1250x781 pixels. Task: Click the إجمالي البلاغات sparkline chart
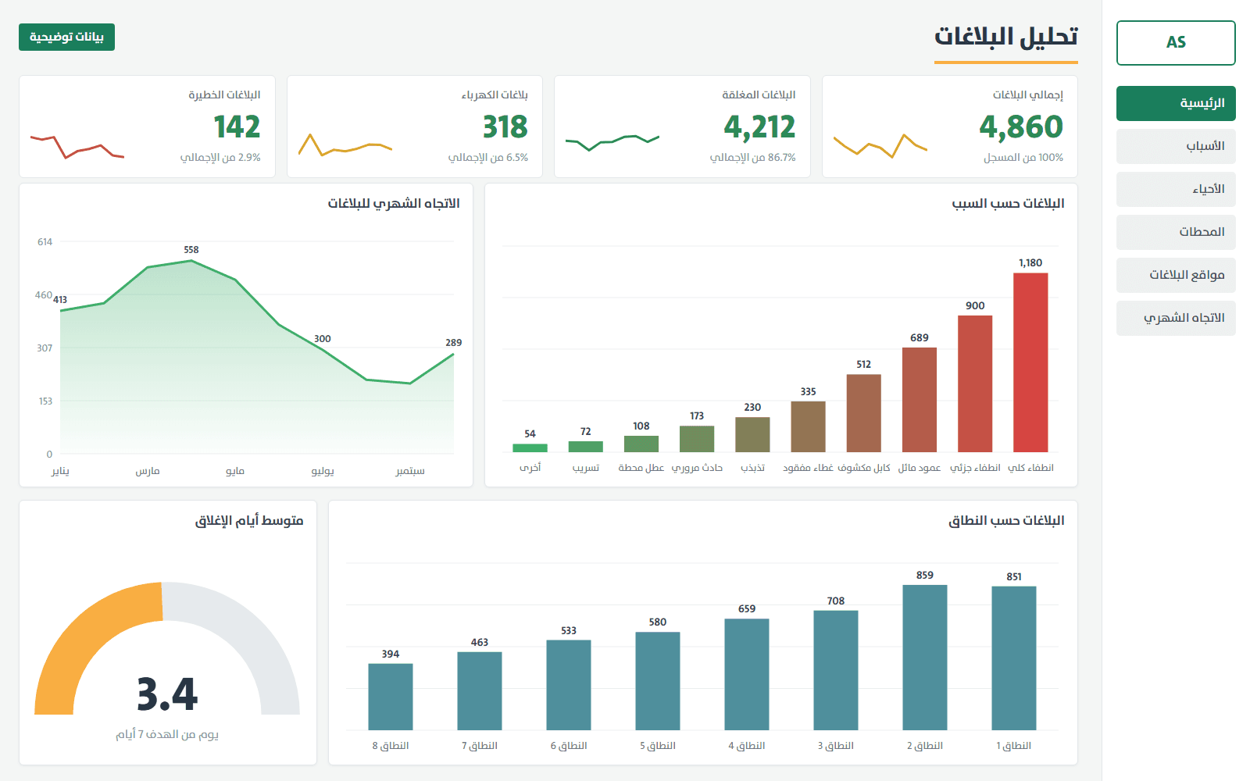coord(880,146)
